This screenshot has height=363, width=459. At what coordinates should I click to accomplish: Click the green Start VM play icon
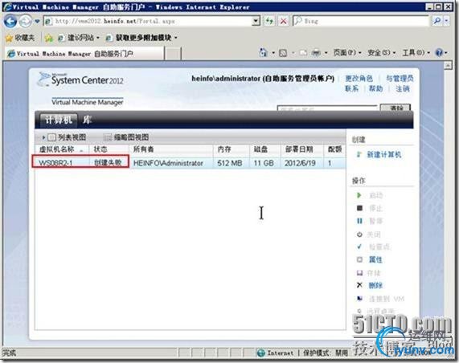pyautogui.click(x=359, y=195)
